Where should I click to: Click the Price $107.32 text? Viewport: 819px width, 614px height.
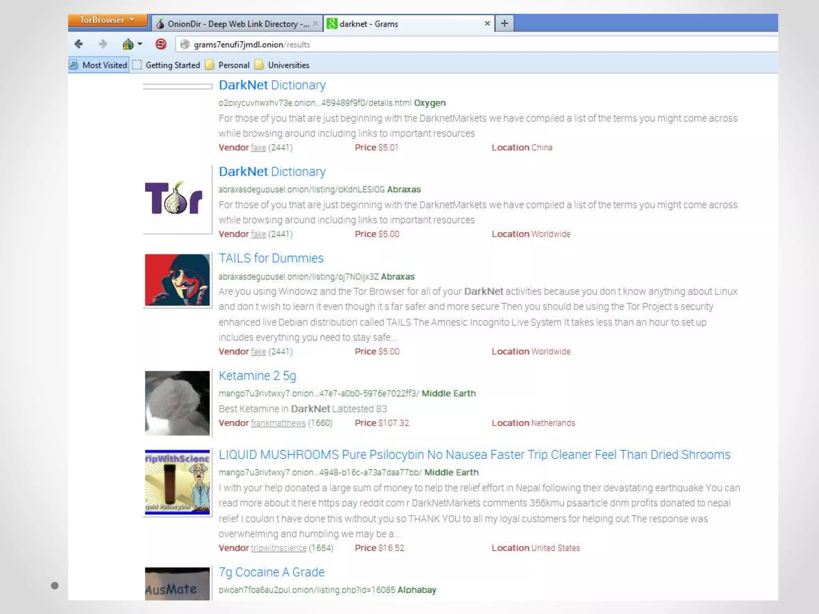tap(382, 423)
